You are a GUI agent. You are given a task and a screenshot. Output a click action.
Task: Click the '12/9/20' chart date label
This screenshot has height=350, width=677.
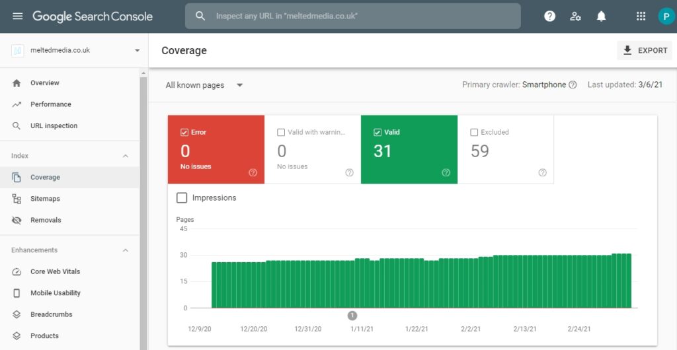click(x=200, y=329)
